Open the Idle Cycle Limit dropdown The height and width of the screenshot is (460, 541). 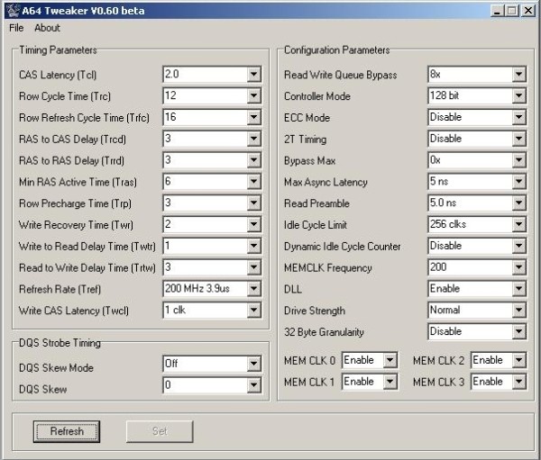point(518,224)
